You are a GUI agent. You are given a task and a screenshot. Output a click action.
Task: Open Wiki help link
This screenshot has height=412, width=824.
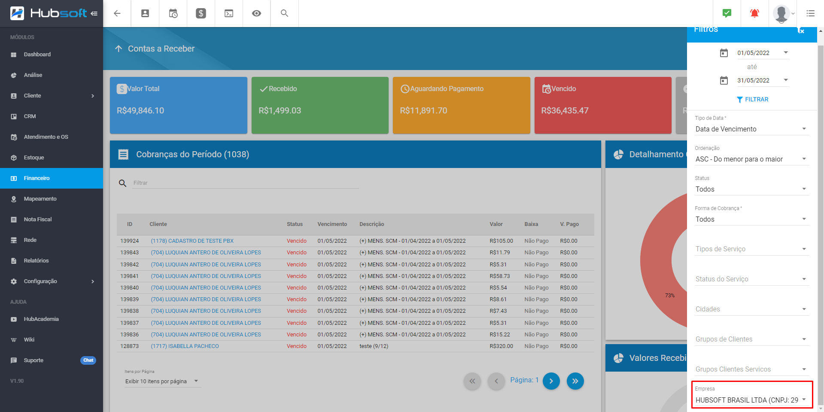point(52,340)
